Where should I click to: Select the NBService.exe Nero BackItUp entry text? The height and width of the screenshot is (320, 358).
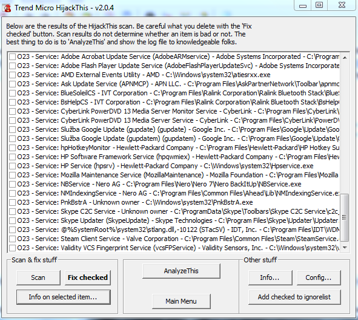[x=159, y=184]
